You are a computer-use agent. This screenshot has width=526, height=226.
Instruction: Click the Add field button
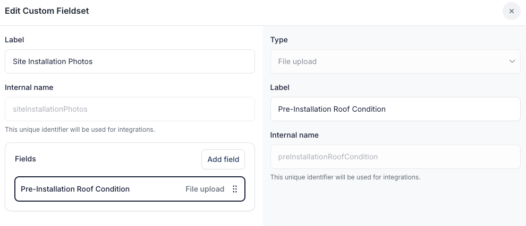coord(223,159)
